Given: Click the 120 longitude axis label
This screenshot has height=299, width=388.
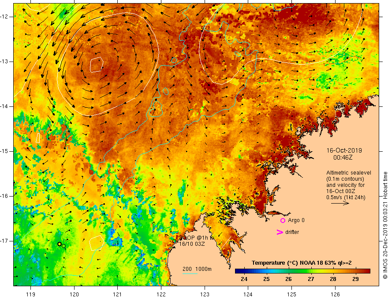Looking at the screenshot, I should tap(74, 294).
